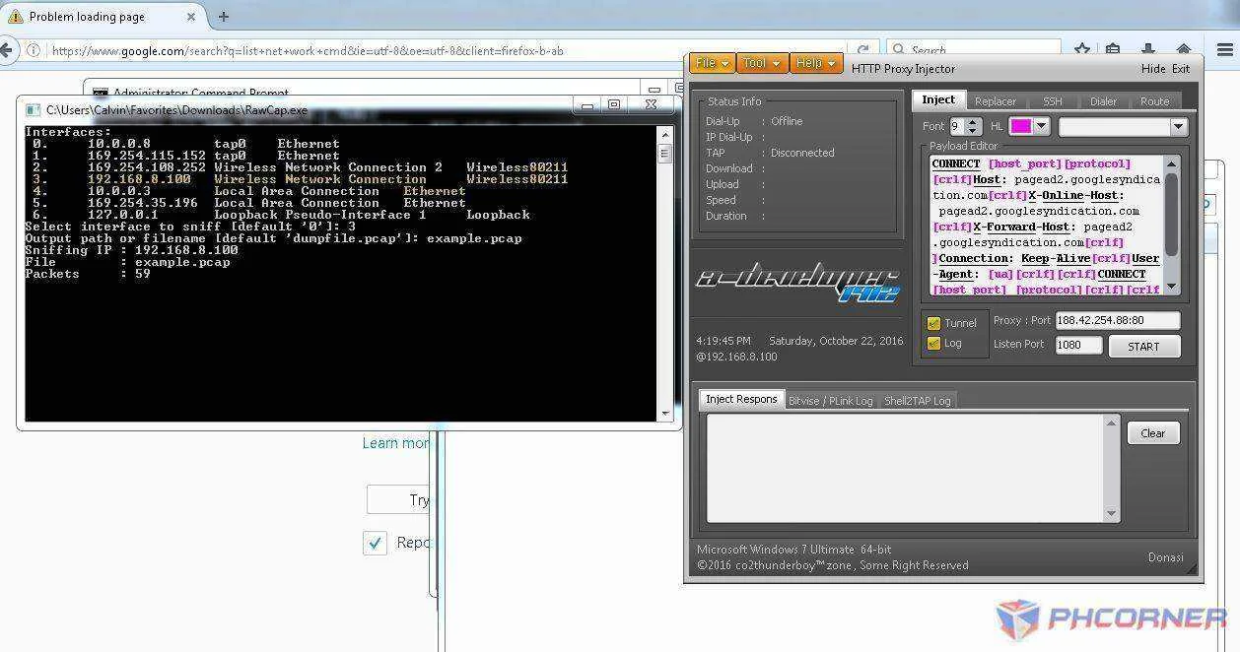The height and width of the screenshot is (652, 1240).
Task: Click the '192.168.8.100' interface row in RawCap
Action: click(297, 179)
